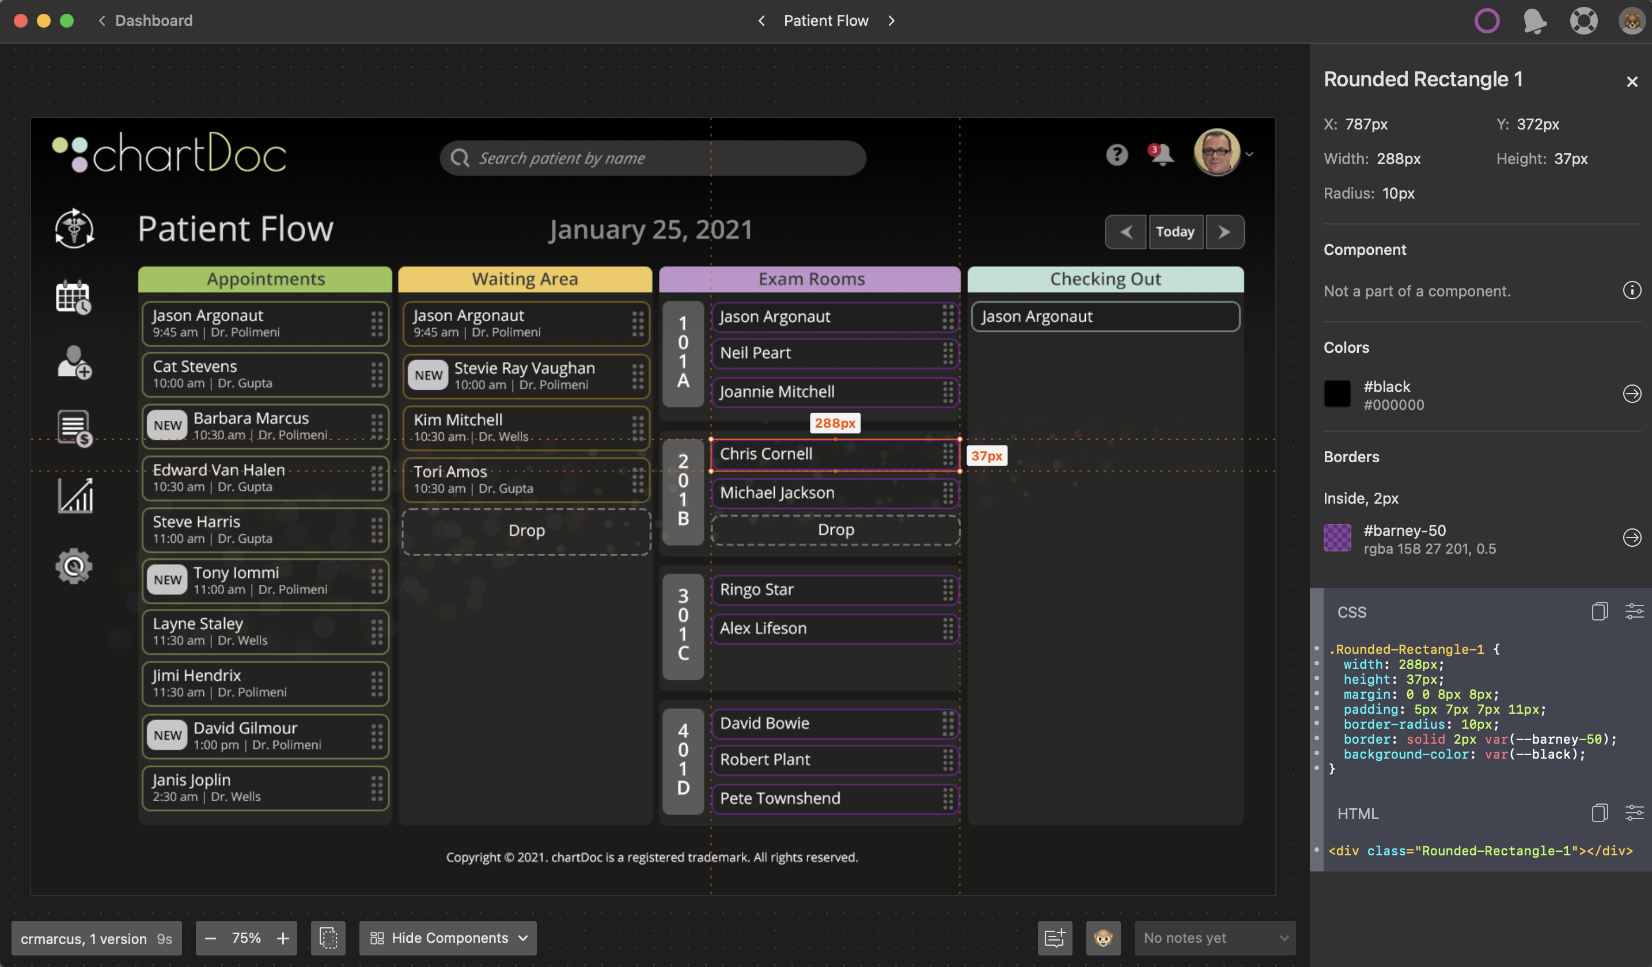Viewport: 1652px width, 967px height.
Task: Go to previous screen before Patient Flow
Action: click(761, 20)
